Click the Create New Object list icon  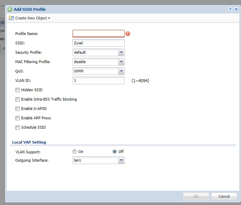coord(11,18)
